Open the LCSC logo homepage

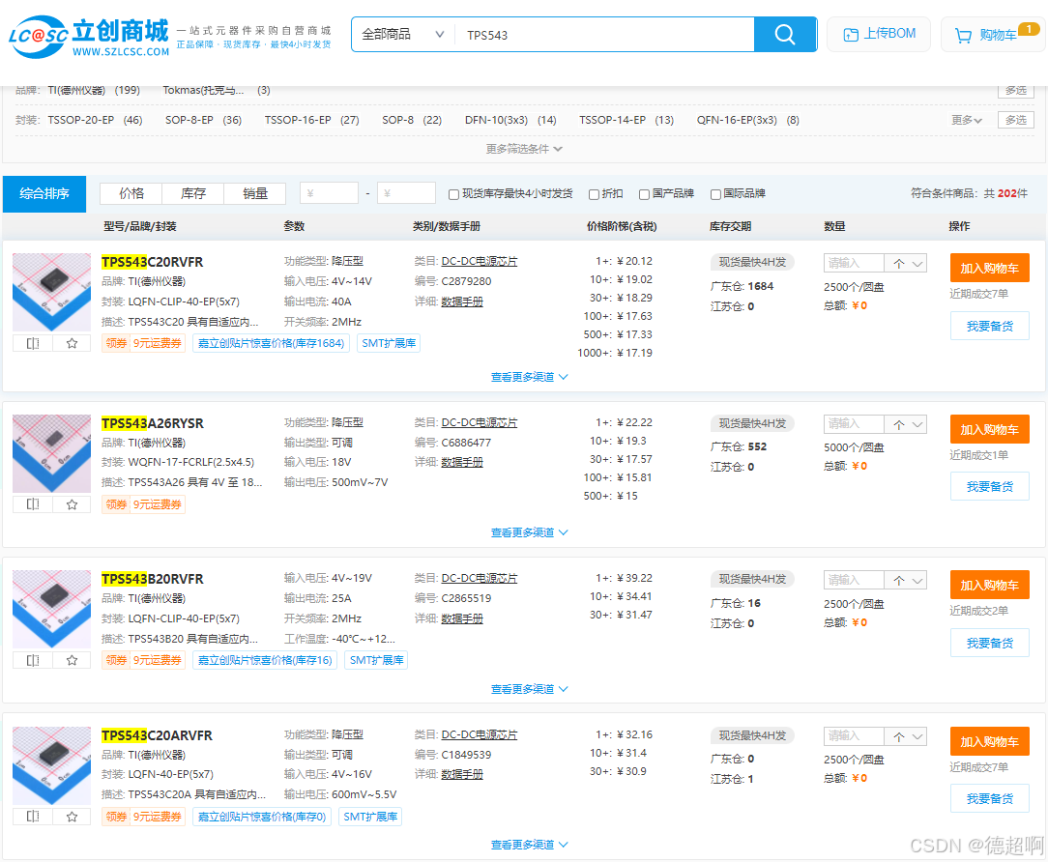click(89, 37)
